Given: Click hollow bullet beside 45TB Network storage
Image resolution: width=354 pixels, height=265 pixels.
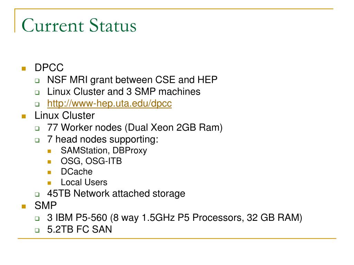Looking at the screenshot, I should 37,194.
